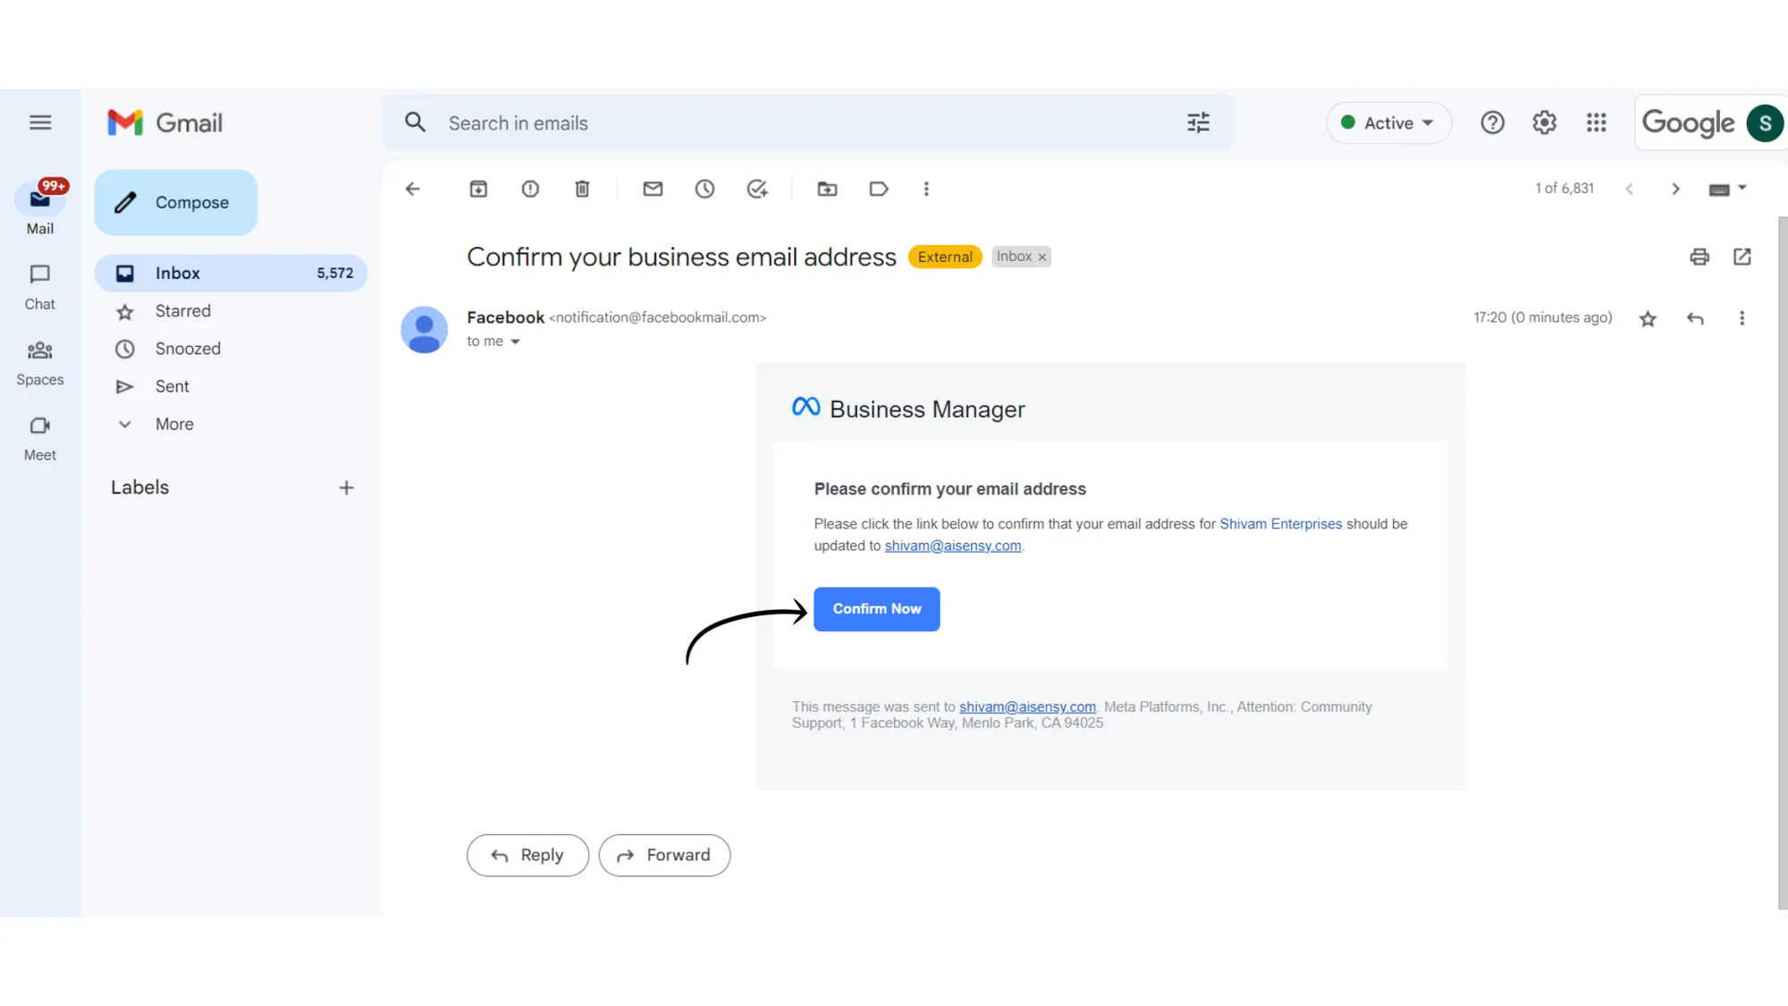This screenshot has width=1788, height=1006.
Task: Remove the Inbox label from the email
Action: (1042, 257)
